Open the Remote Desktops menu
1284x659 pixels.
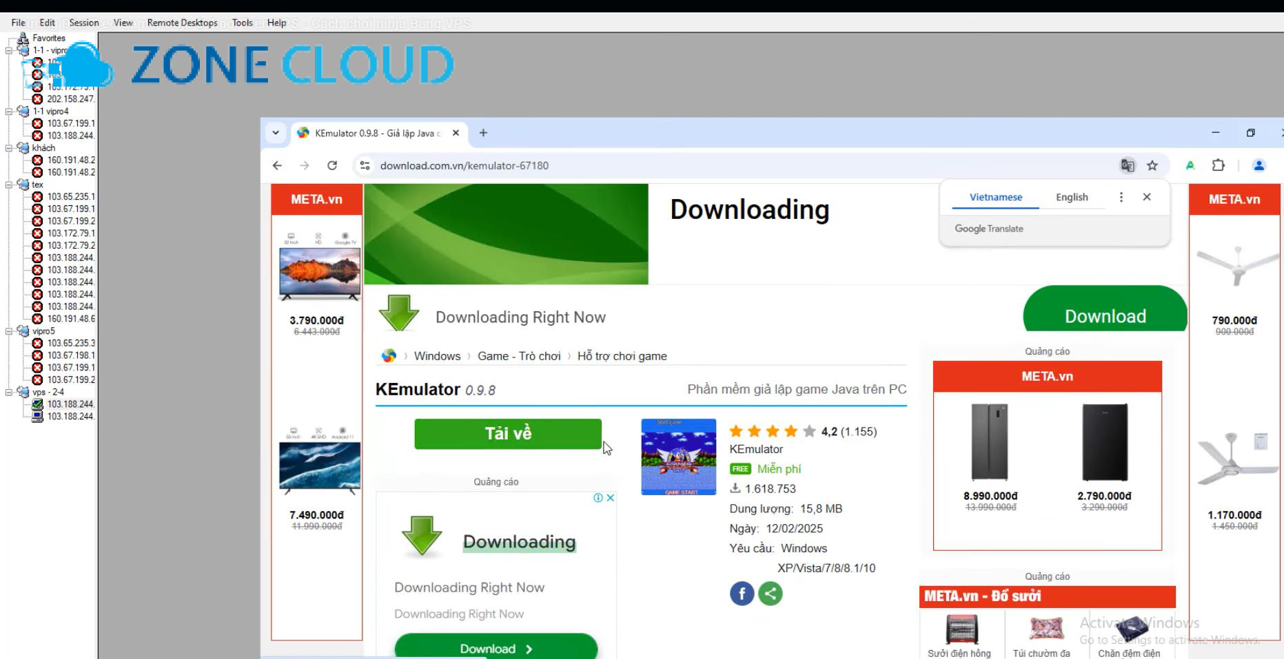click(182, 23)
